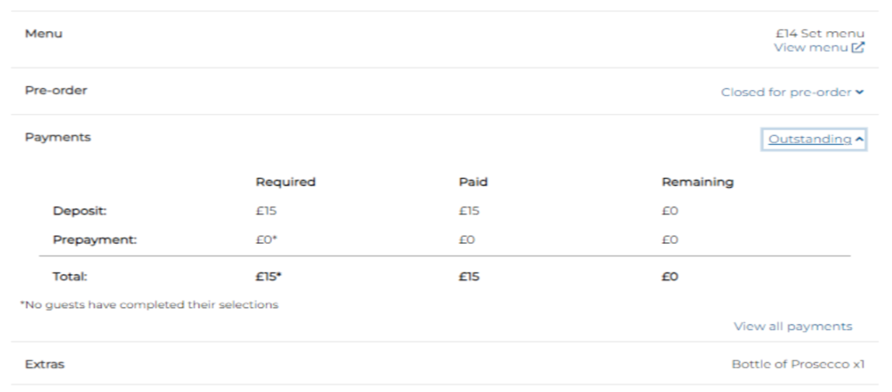Expand the Closed for pre-order dropdown

pyautogui.click(x=786, y=92)
